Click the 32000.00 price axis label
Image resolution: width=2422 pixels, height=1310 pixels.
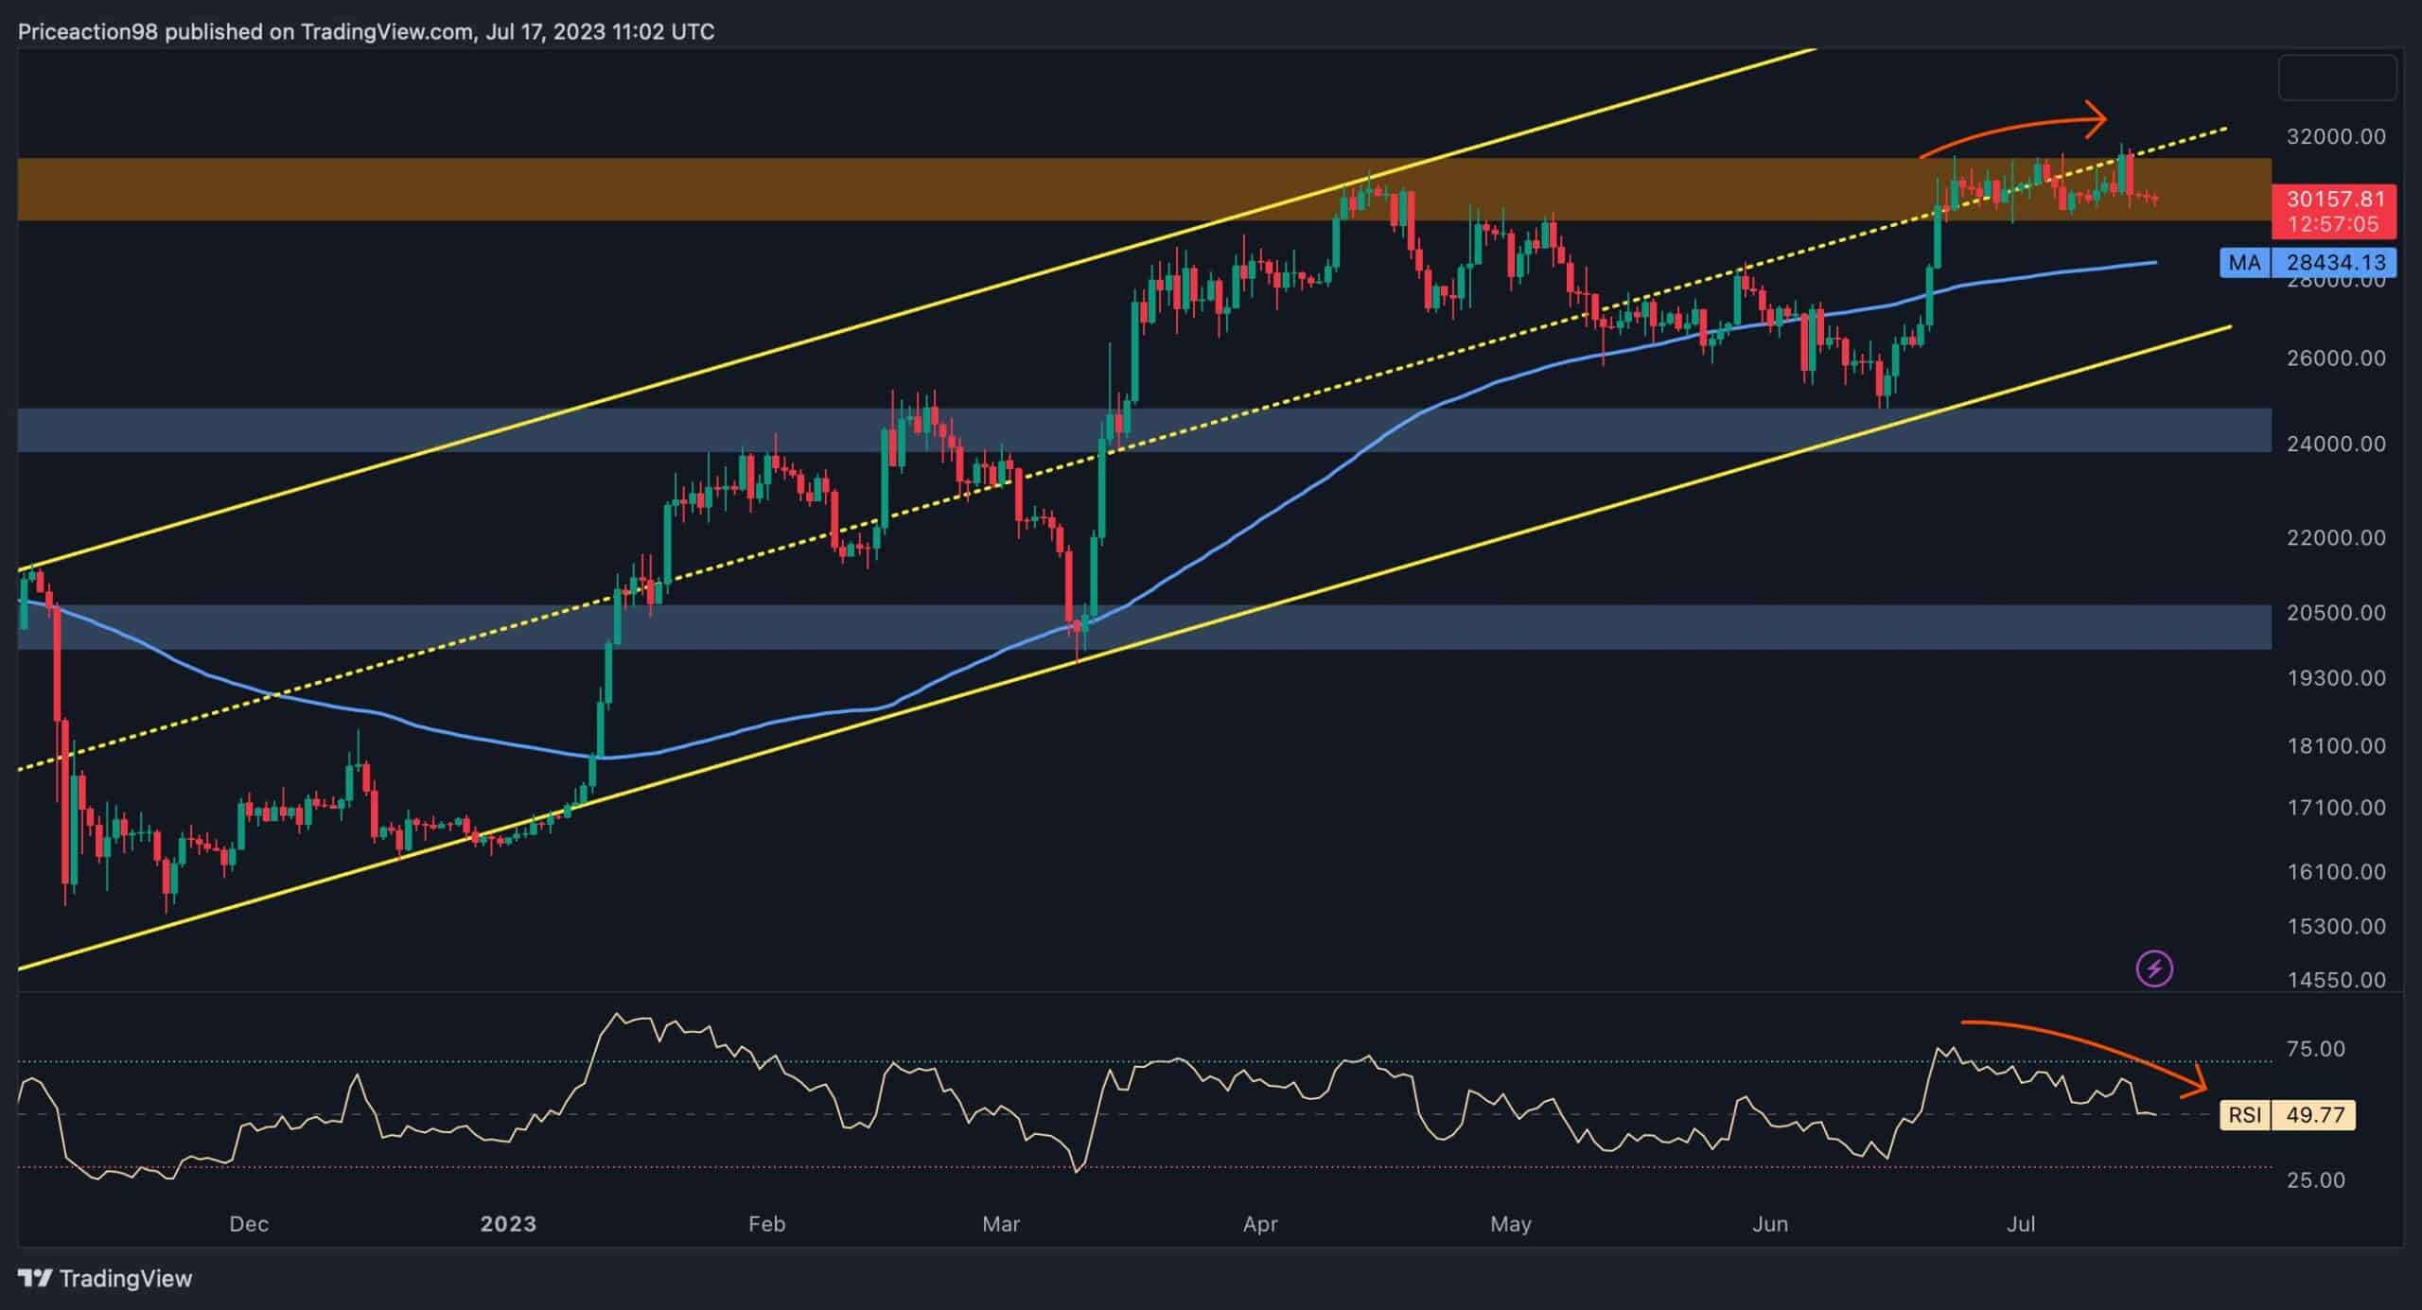coord(2336,136)
